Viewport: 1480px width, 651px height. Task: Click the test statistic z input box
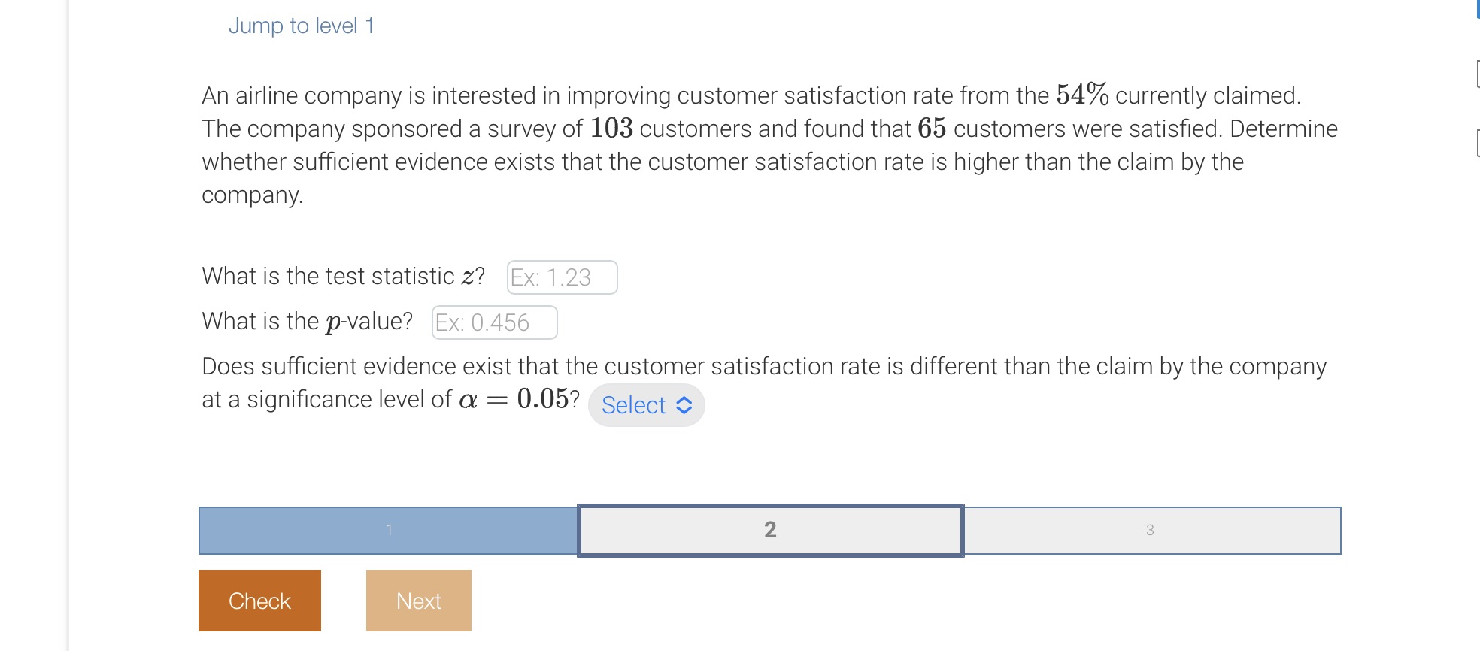tap(561, 277)
